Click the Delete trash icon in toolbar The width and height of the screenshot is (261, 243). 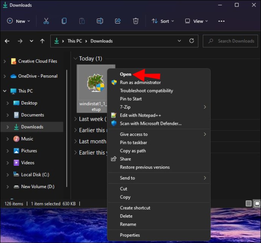click(x=136, y=21)
